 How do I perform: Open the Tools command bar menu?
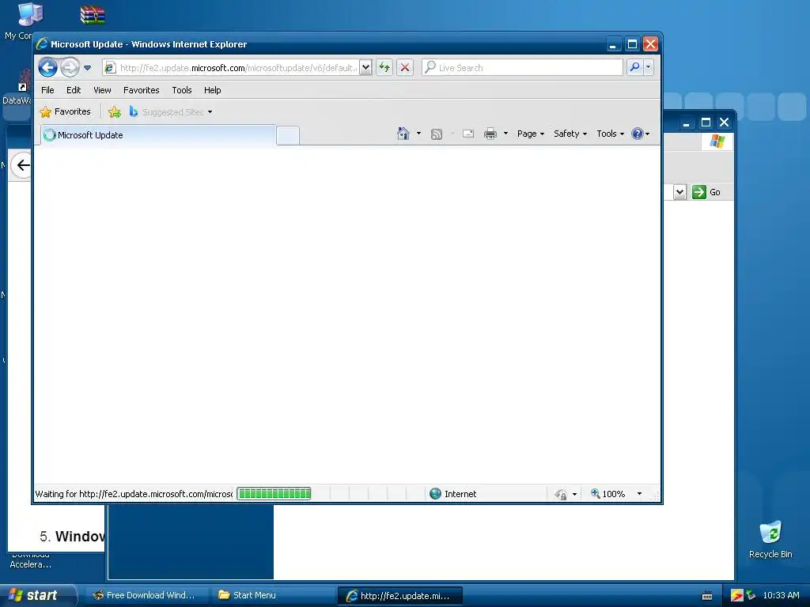click(610, 134)
